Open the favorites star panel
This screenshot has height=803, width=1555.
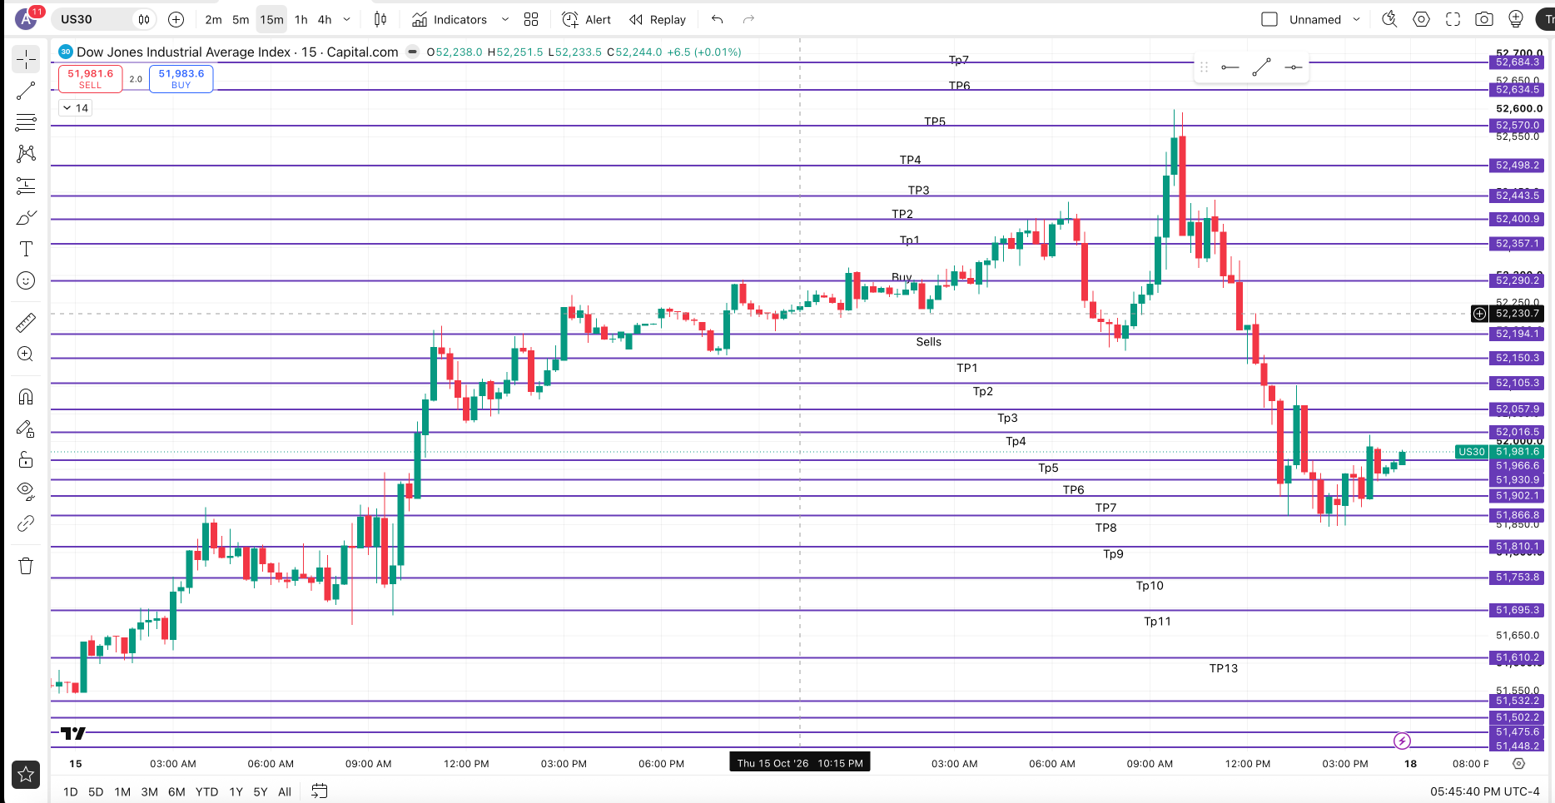pyautogui.click(x=26, y=775)
